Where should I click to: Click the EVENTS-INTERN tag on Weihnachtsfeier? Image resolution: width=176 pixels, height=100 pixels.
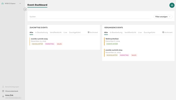pos(112,44)
